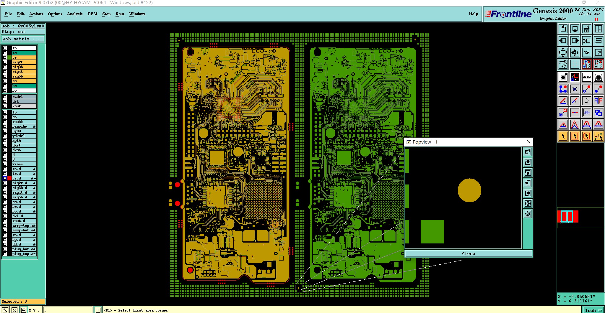Select layer row biaozhu
This screenshot has width=605, height=313.
(24, 126)
